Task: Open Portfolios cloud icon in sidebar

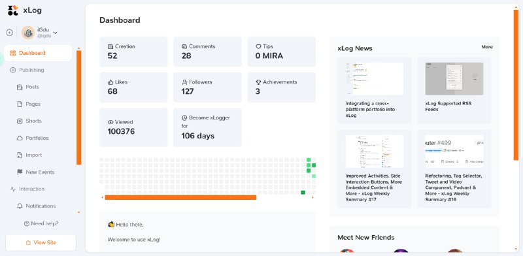Action: (x=20, y=138)
